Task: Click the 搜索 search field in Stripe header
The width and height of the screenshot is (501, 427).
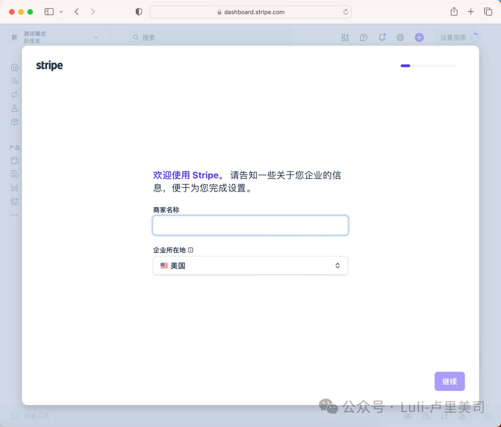Action: pos(211,38)
